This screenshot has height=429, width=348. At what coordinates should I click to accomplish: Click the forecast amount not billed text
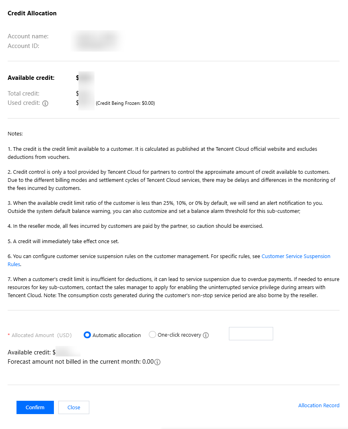coord(80,362)
